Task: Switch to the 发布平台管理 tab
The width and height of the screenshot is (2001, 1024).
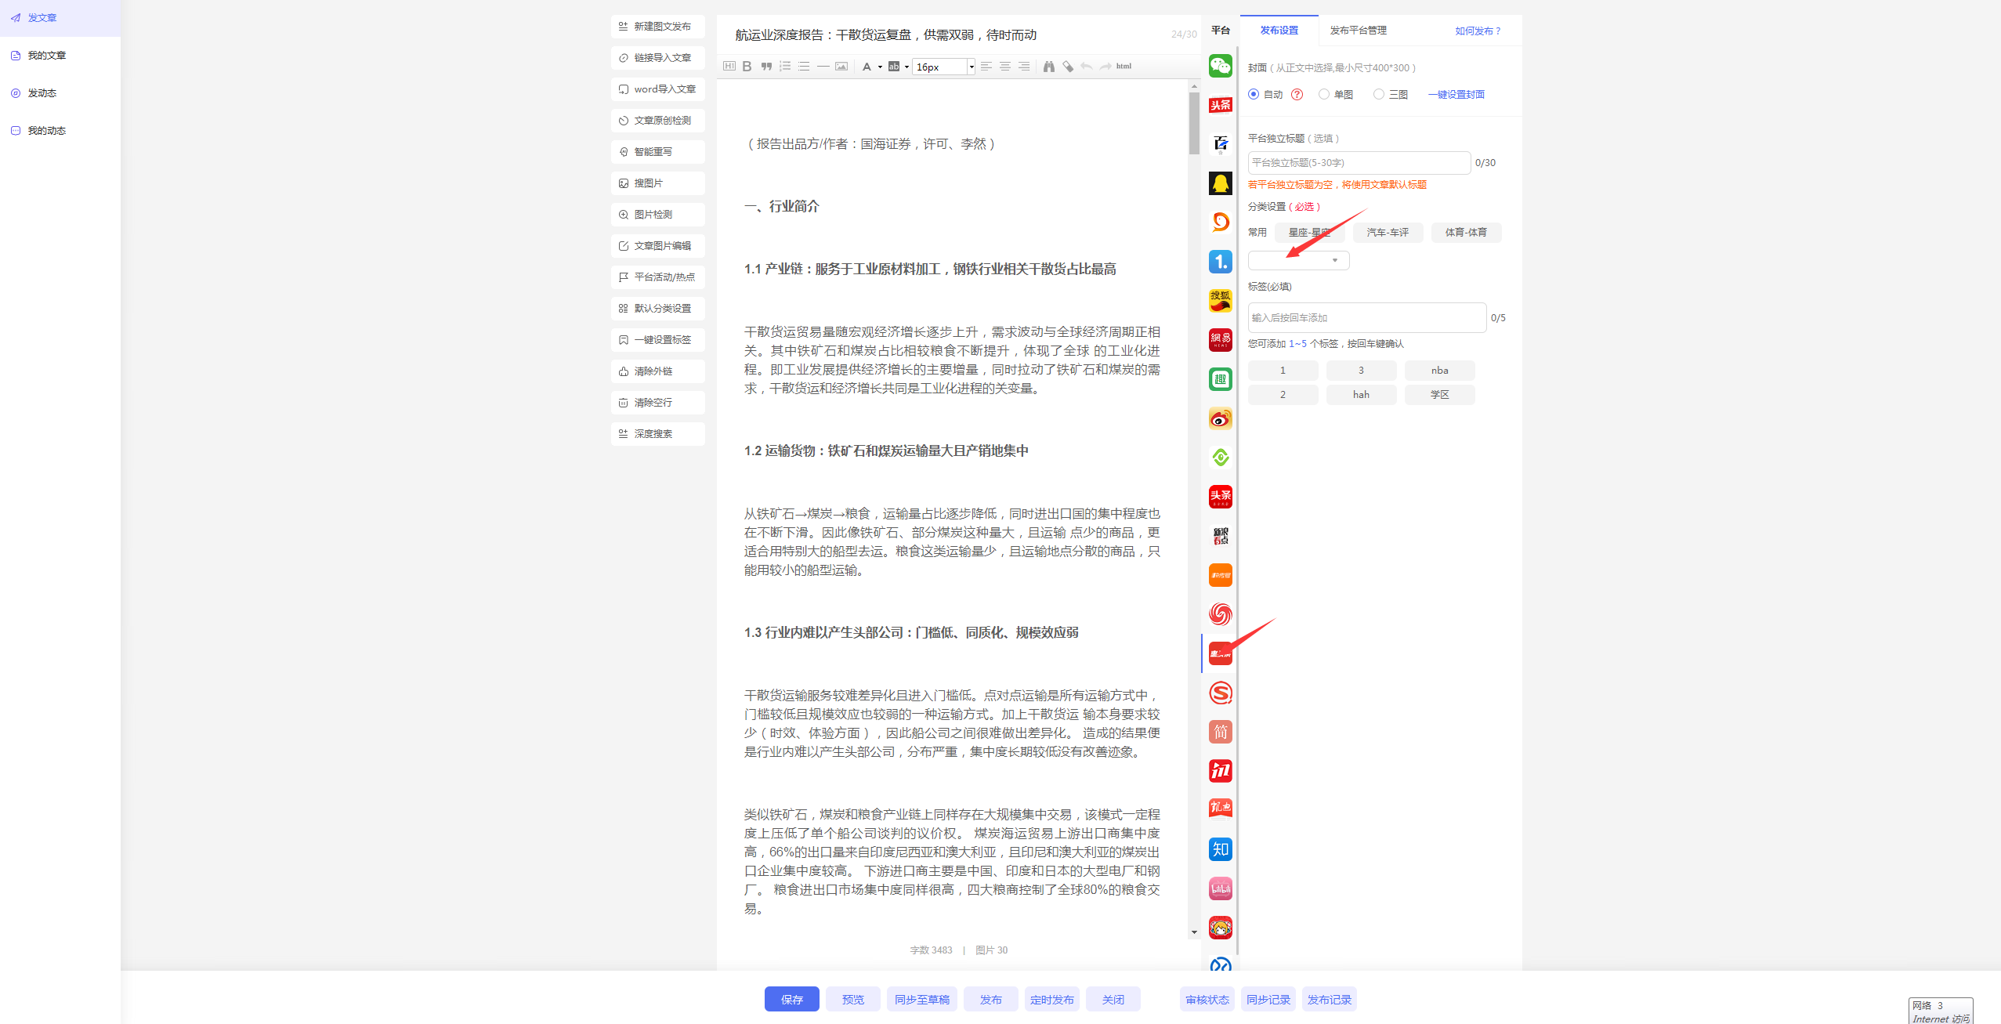Action: tap(1358, 31)
